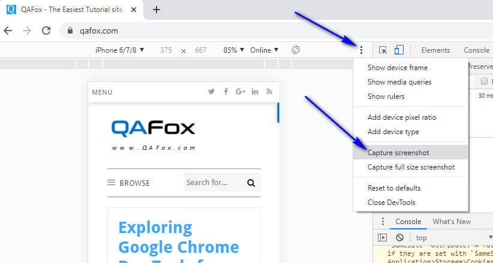
Task: Choose Capture full size screenshot
Action: (x=411, y=167)
